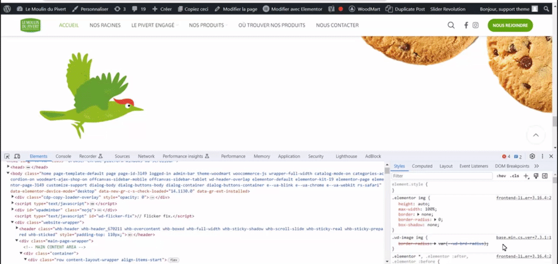Viewport: 558px width, 264px height.
Task: Open the Network tab
Action: click(x=146, y=157)
